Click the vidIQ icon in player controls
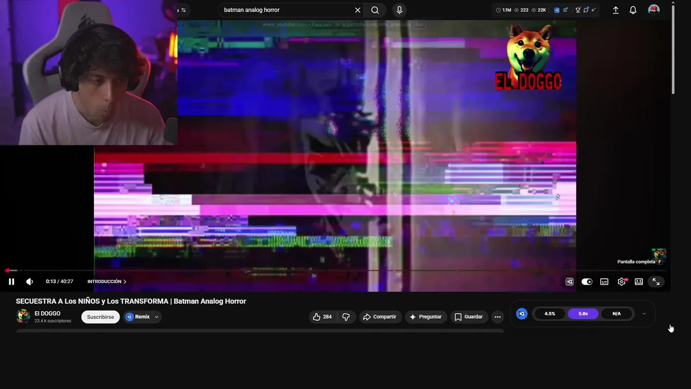 pos(570,281)
